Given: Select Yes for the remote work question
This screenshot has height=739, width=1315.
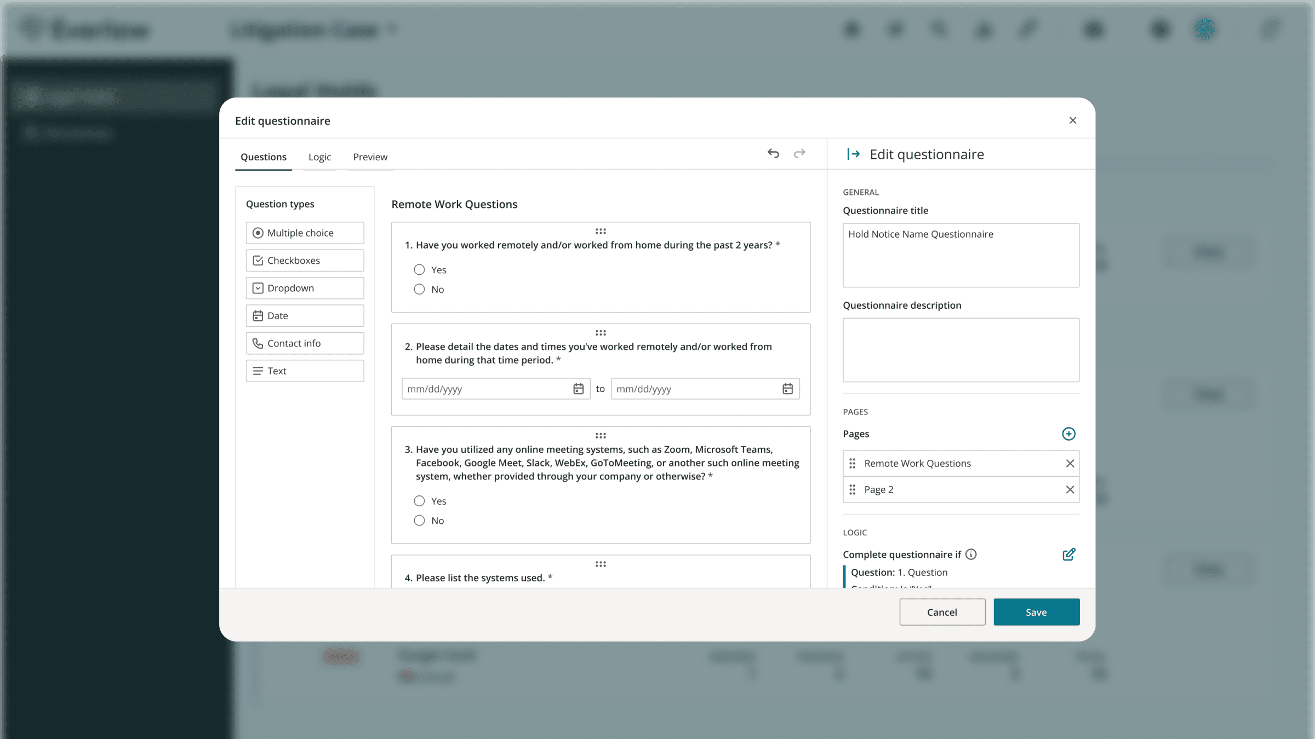Looking at the screenshot, I should click(419, 269).
